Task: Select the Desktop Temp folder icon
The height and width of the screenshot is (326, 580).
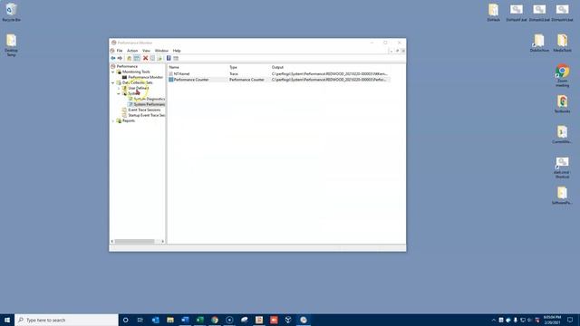Action: [11, 45]
